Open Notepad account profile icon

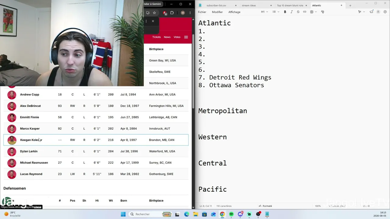point(378,12)
